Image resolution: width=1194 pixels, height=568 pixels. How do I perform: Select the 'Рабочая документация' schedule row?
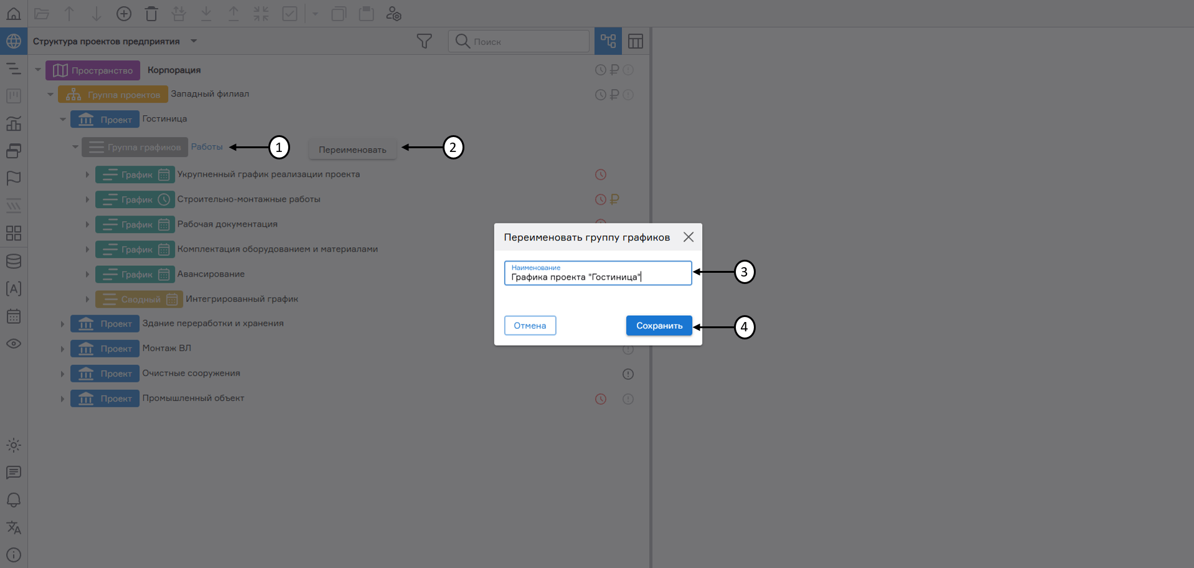(x=227, y=224)
